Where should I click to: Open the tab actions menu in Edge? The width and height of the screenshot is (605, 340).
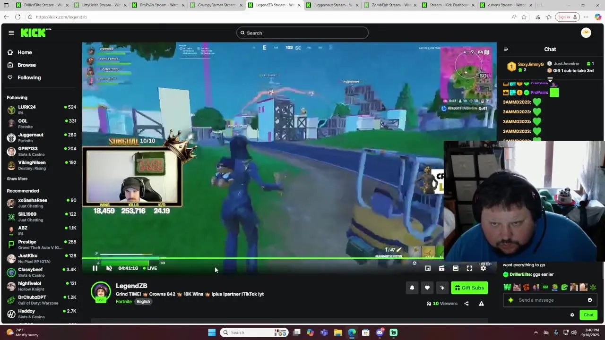click(x=6, y=5)
